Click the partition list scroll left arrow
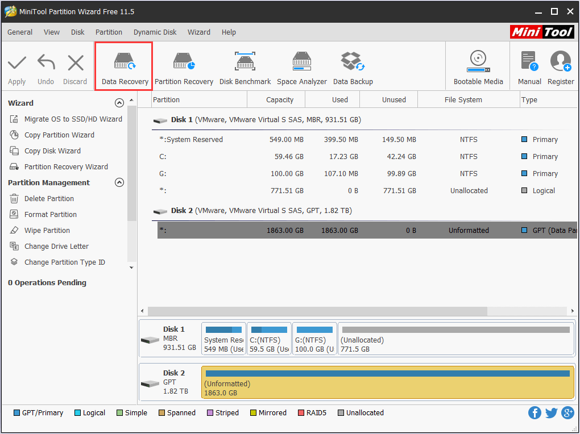Viewport: 580px width, 434px height. click(x=142, y=311)
